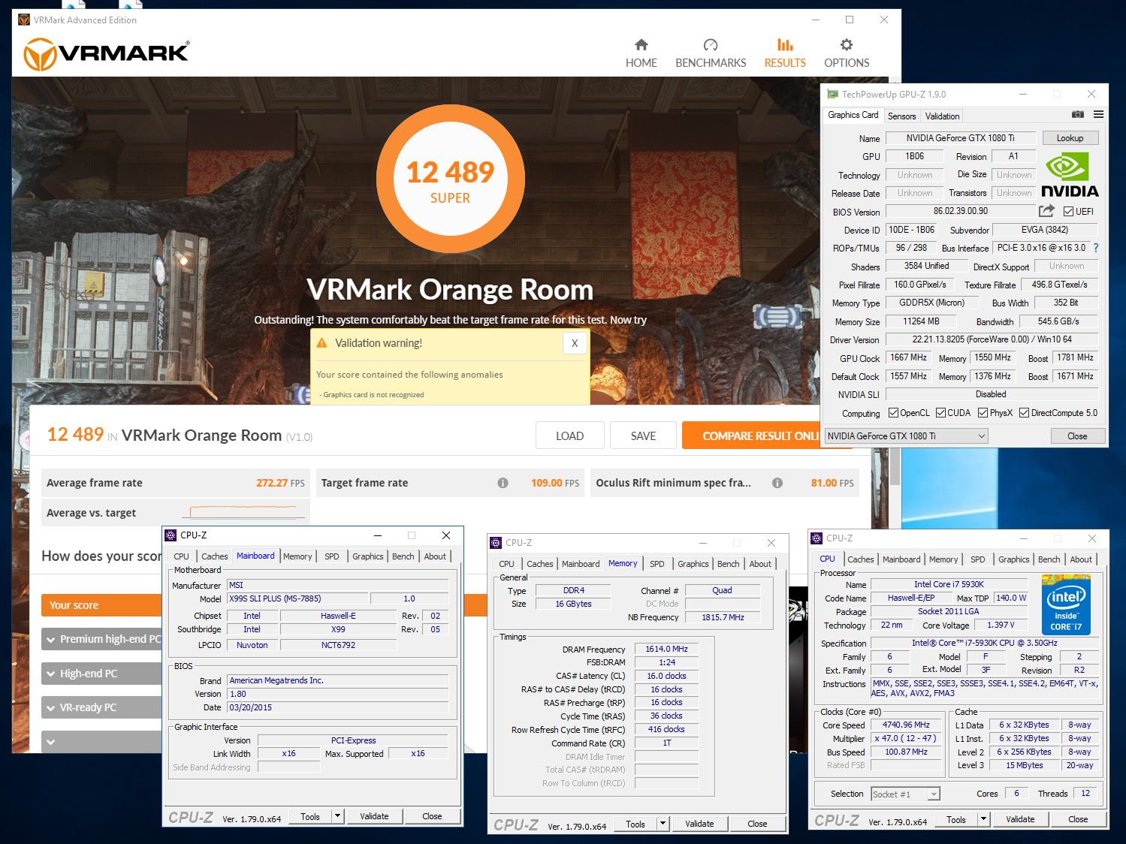The width and height of the screenshot is (1126, 844).
Task: Open VRMark Options gear
Action: pos(847,45)
